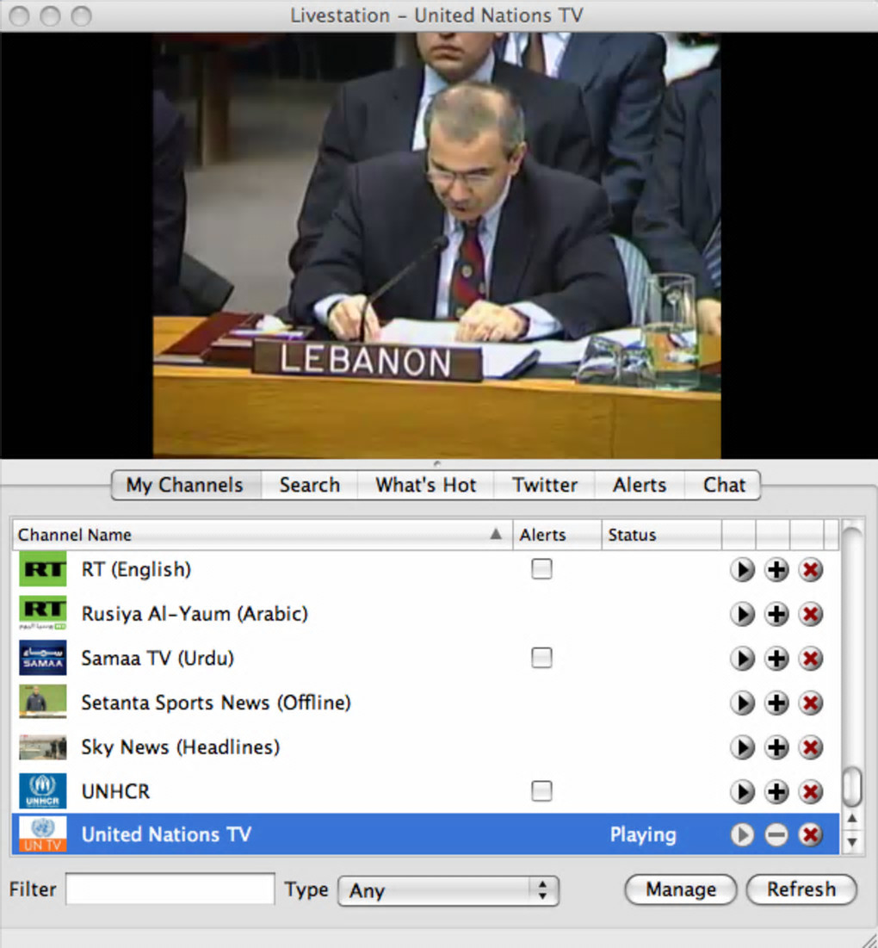Click the scrollbar up arrow

click(x=852, y=819)
